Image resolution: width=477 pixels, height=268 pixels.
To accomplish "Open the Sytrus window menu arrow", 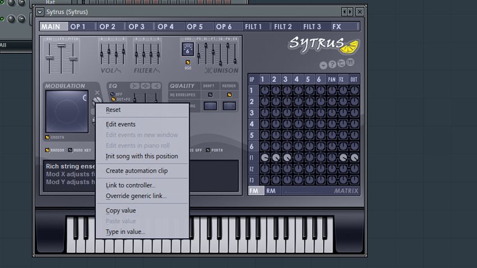I will [x=40, y=12].
